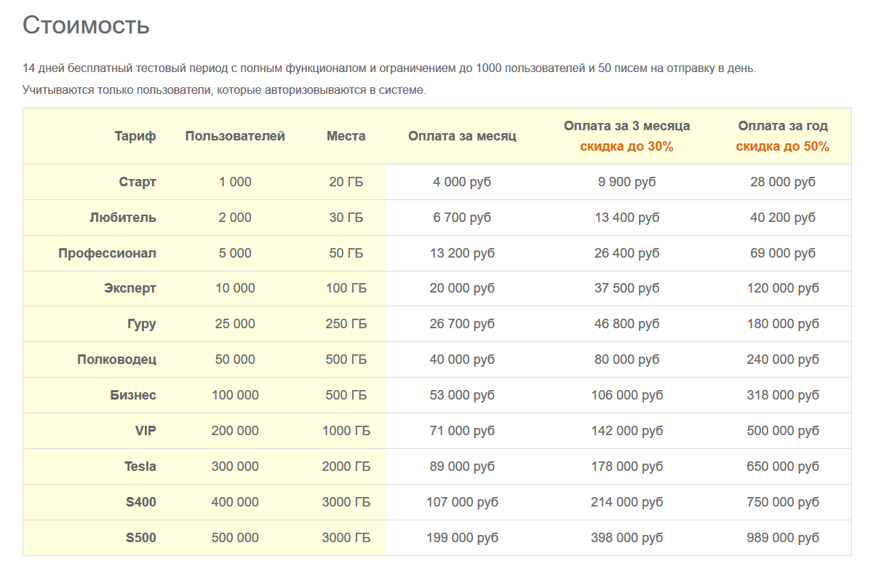Click the "Стоимость" page heading
876x572 pixels.
point(86,25)
